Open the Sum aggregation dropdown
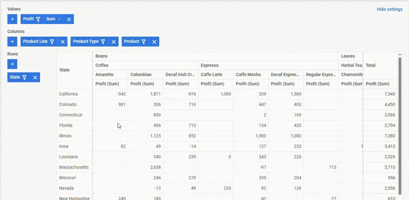 tap(53, 19)
